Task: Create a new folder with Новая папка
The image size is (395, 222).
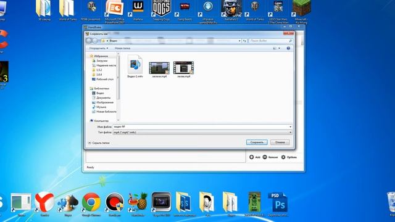Action: click(x=122, y=48)
